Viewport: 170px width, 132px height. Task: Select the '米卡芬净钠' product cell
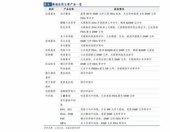pyautogui.click(x=66, y=36)
